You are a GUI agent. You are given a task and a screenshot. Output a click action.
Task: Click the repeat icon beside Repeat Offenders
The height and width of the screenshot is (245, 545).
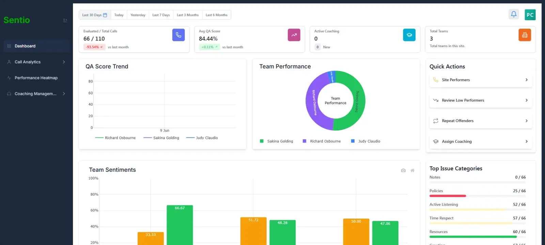[x=436, y=121]
